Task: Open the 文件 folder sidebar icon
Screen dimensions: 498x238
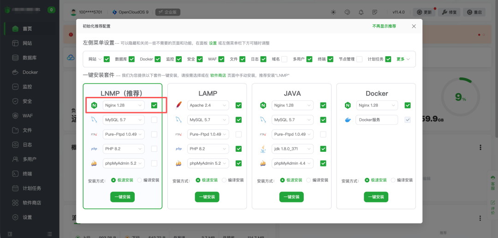Action: (15, 130)
